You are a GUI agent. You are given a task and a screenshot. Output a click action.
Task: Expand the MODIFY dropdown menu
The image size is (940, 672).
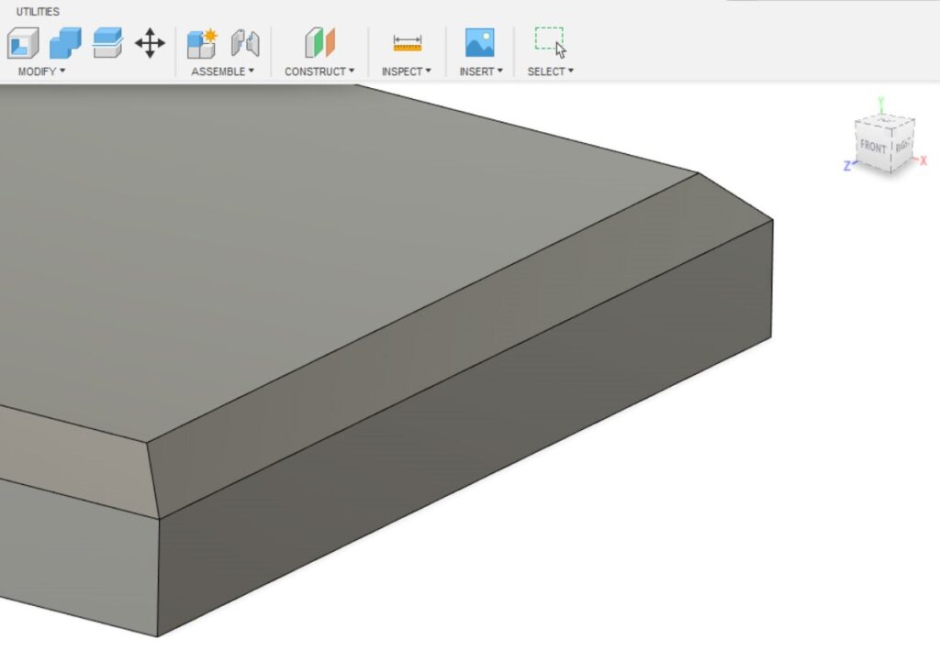pyautogui.click(x=41, y=72)
